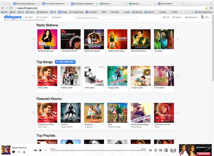Like the Race2 Mashup song with heart

13,152
